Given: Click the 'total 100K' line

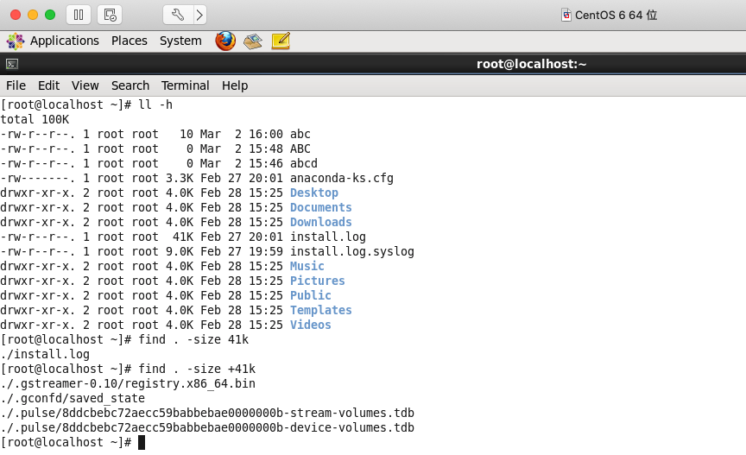Looking at the screenshot, I should 35,119.
